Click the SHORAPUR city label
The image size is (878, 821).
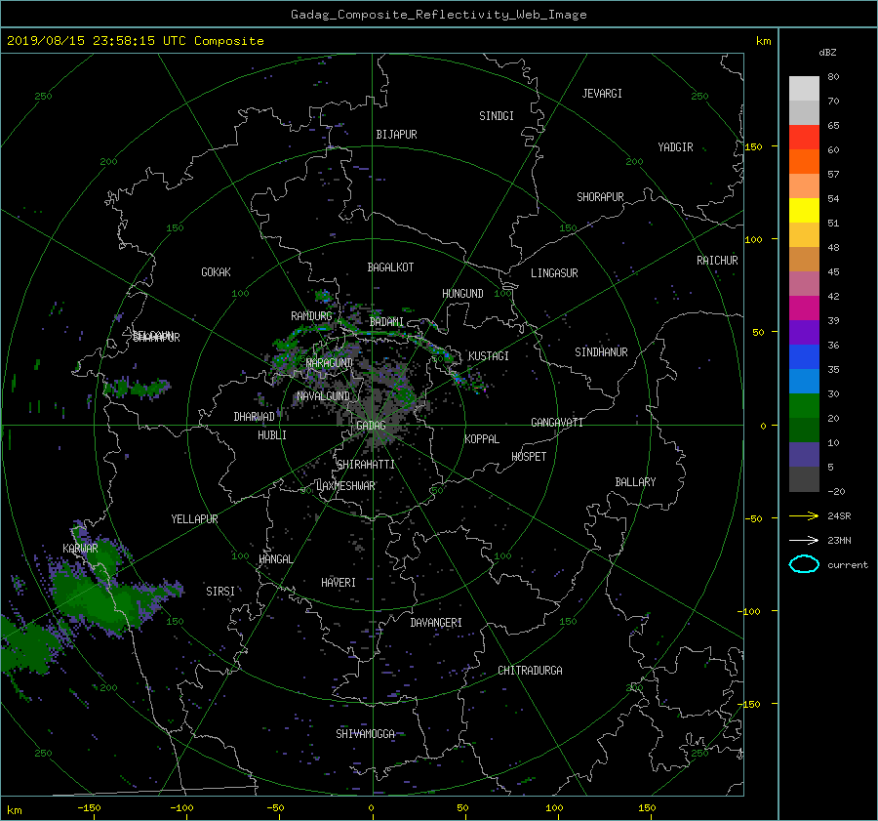(x=600, y=197)
